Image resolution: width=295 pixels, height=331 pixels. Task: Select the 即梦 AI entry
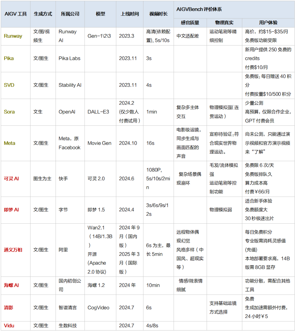pyautogui.click(x=11, y=210)
